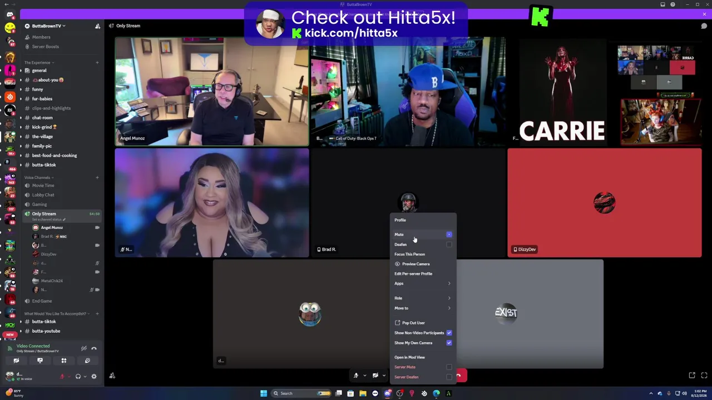Image resolution: width=712 pixels, height=400 pixels.
Task: Expand the Move to submenu
Action: (x=423, y=308)
